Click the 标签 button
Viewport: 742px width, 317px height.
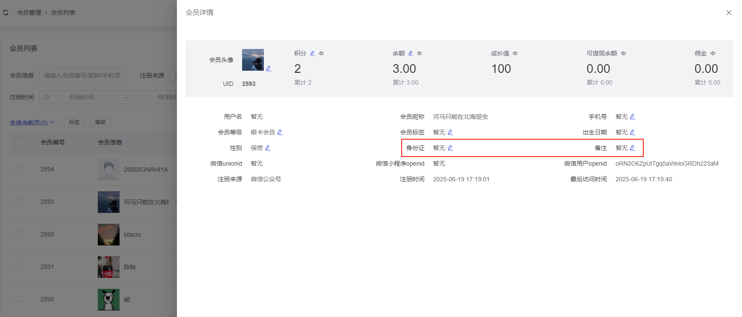point(74,122)
